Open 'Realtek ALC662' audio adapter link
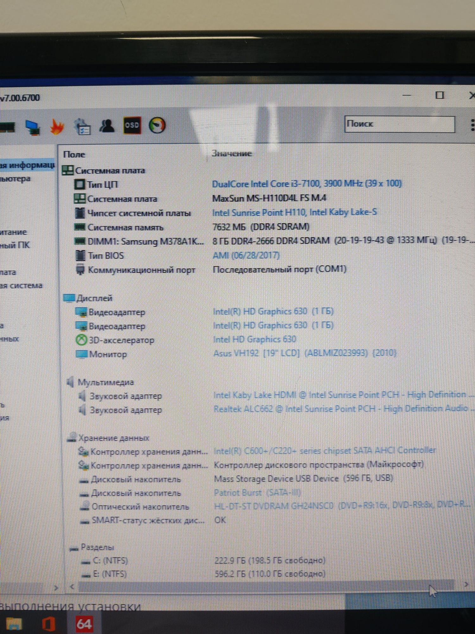 point(344,409)
